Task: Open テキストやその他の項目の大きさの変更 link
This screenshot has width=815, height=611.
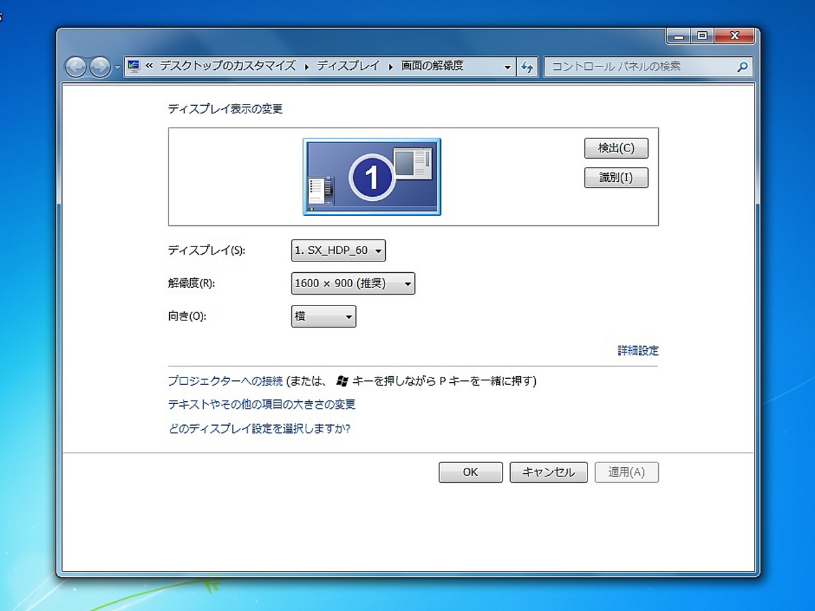Action: (x=261, y=405)
